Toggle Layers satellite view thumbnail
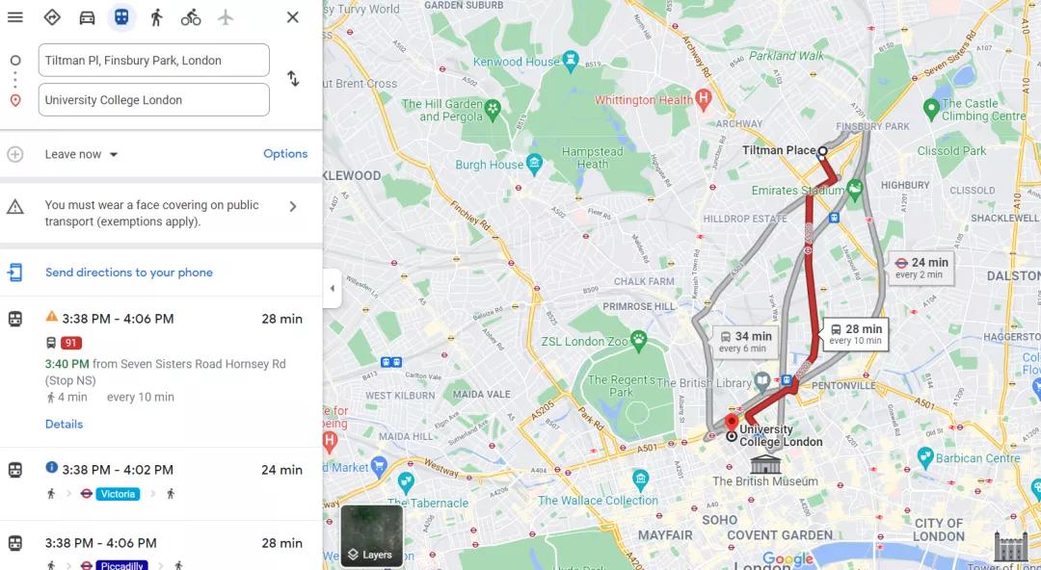Screen dimensions: 1041x570 click(x=371, y=536)
